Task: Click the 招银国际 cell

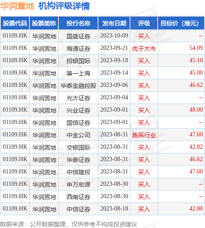Action: (78, 61)
